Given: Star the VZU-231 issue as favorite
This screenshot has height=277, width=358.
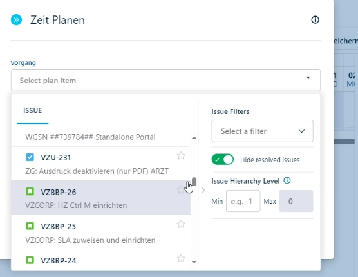Looking at the screenshot, I should coord(181,156).
